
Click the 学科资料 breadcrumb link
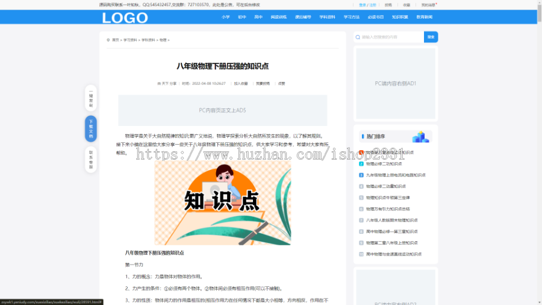point(148,40)
